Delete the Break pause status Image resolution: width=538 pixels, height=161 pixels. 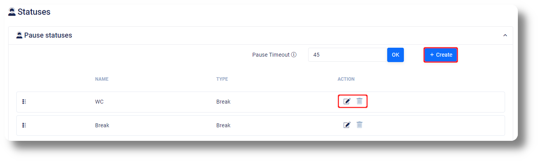(x=359, y=125)
